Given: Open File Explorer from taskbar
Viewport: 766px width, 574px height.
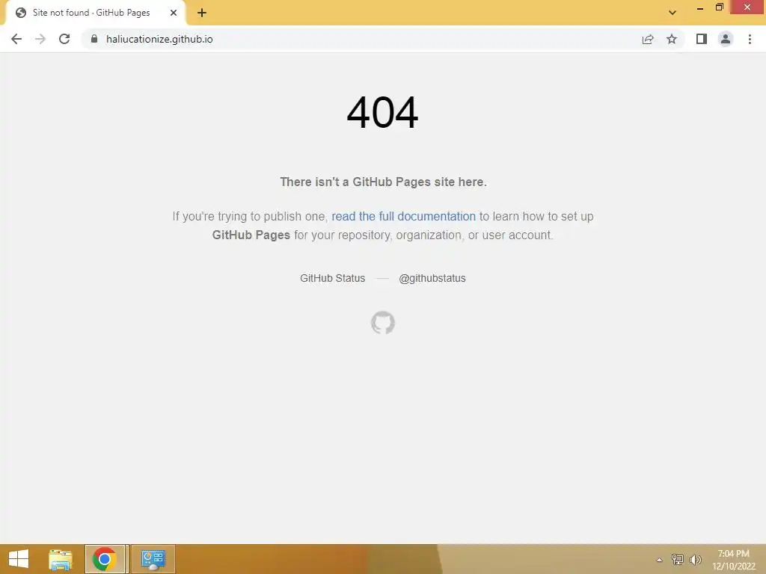Looking at the screenshot, I should click(x=61, y=559).
